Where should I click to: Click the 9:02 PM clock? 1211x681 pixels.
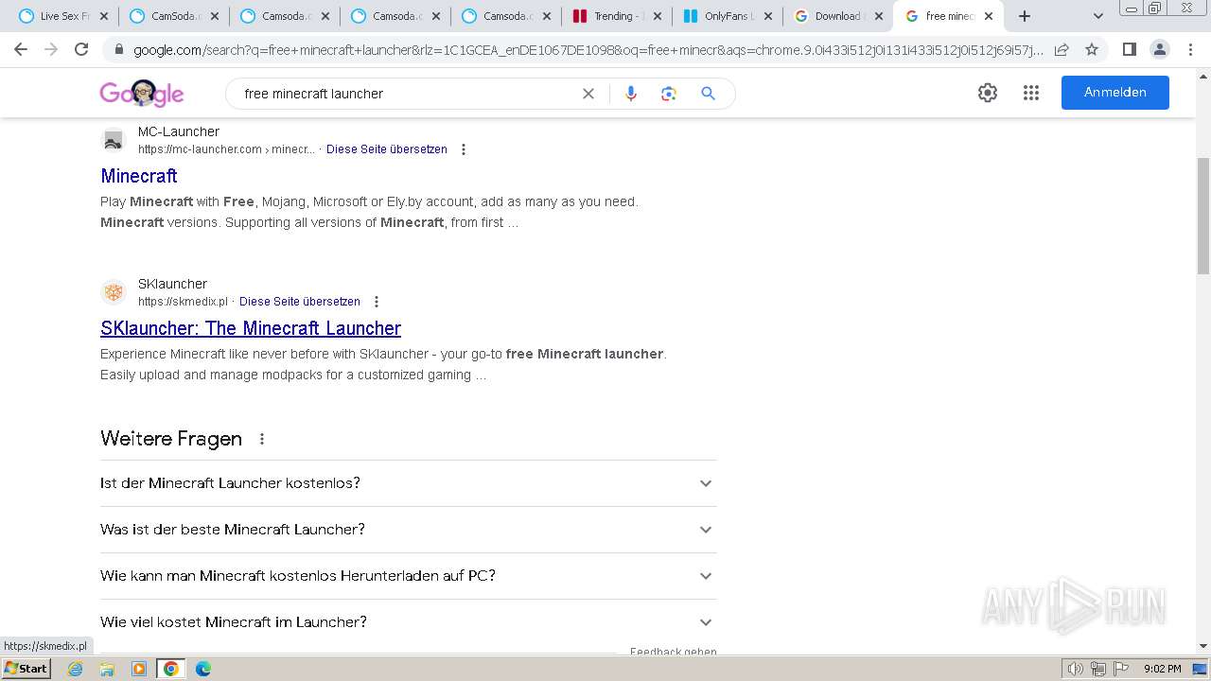tap(1162, 669)
